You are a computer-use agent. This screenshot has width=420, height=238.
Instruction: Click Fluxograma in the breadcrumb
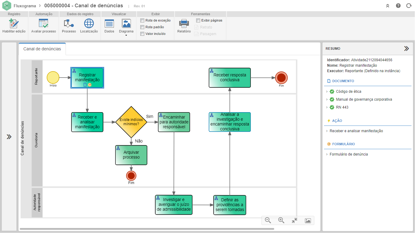pos(25,6)
